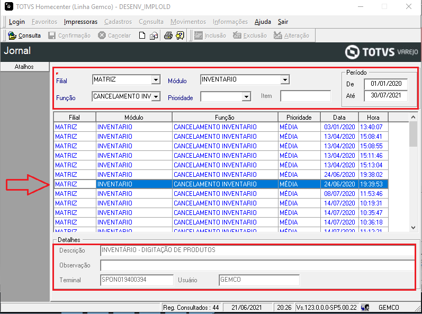Select the row with time 15:11:46
Image resolution: width=422 pixels, height=314 pixels.
[221, 156]
